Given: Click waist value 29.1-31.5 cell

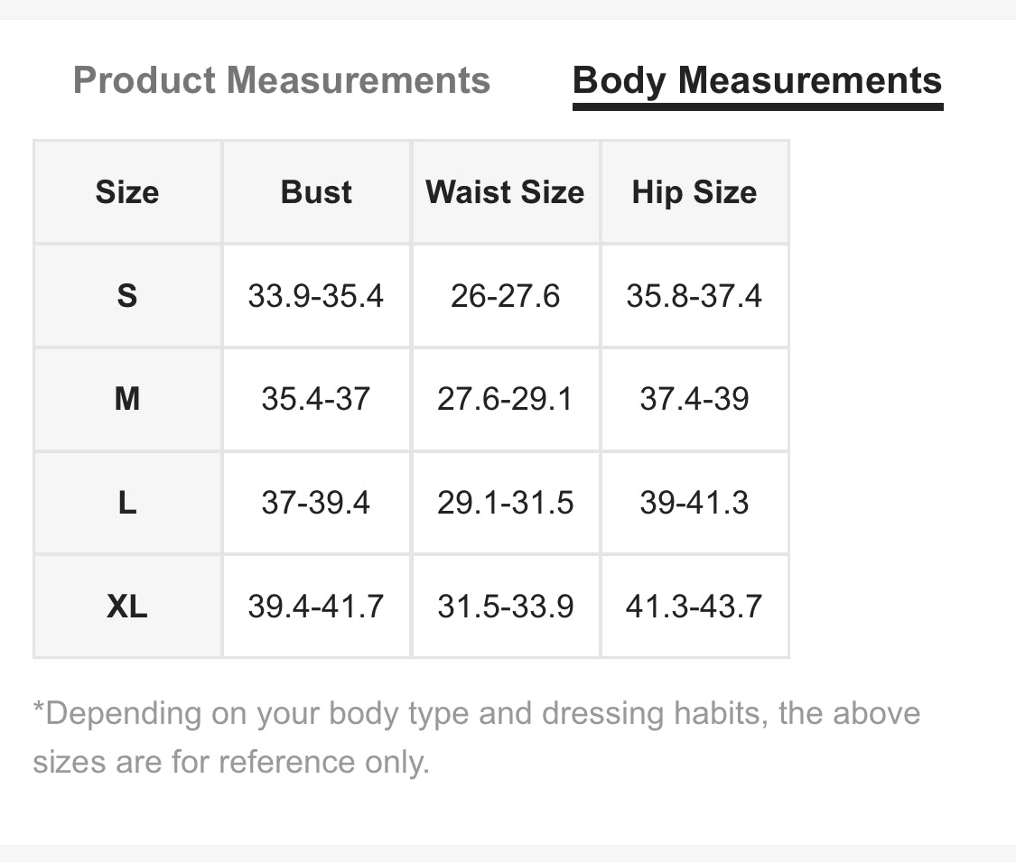Looking at the screenshot, I should 505,503.
